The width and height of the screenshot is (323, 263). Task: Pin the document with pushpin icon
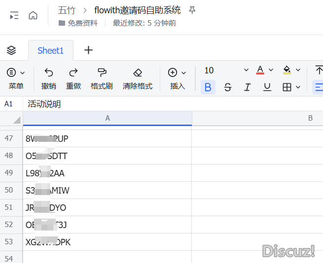point(192,10)
